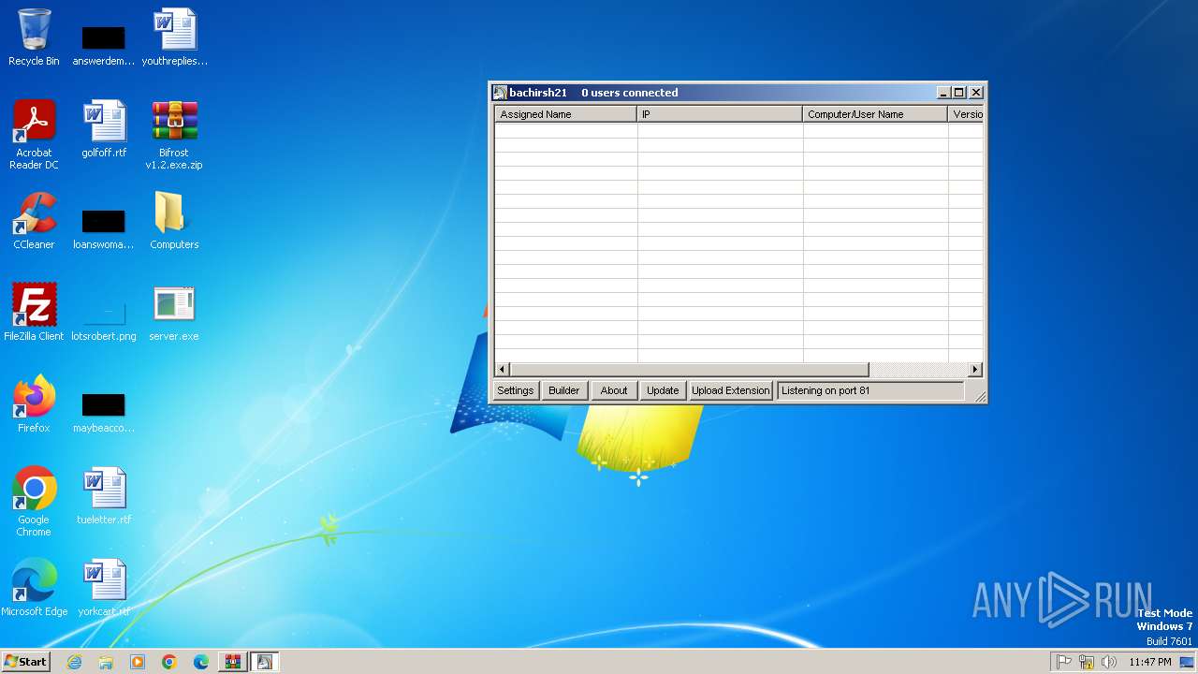Launch FileZilla Client shortcut

34,313
